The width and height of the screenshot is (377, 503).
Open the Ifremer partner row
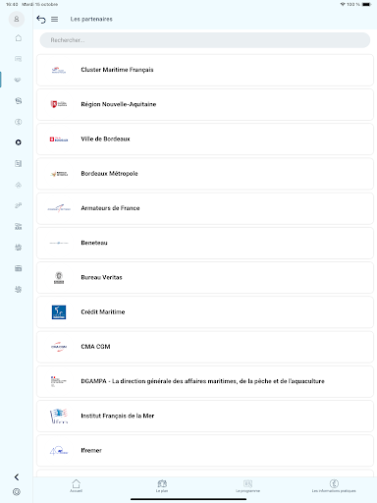tap(205, 451)
